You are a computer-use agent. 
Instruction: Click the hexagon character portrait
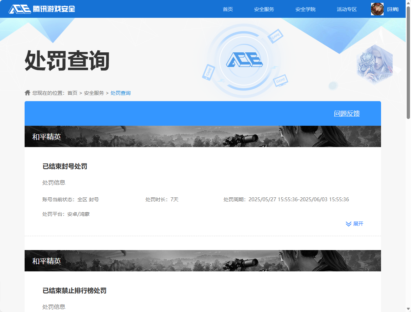374,64
